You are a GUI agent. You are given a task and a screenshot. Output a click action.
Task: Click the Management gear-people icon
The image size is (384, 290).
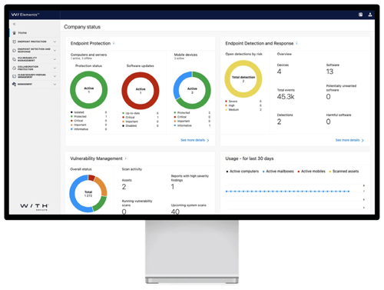coord(15,84)
